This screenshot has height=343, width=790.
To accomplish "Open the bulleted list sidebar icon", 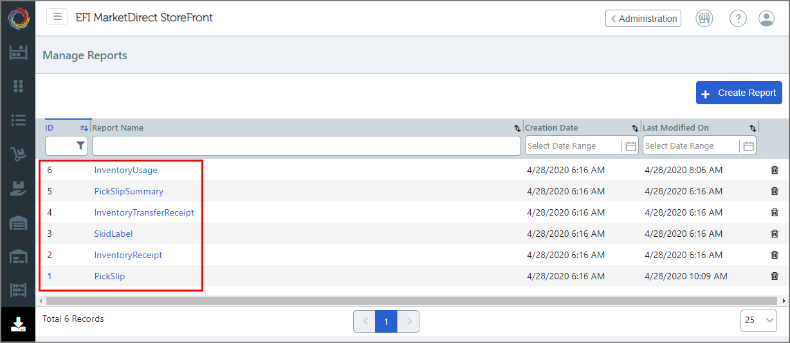I will pos(18,120).
